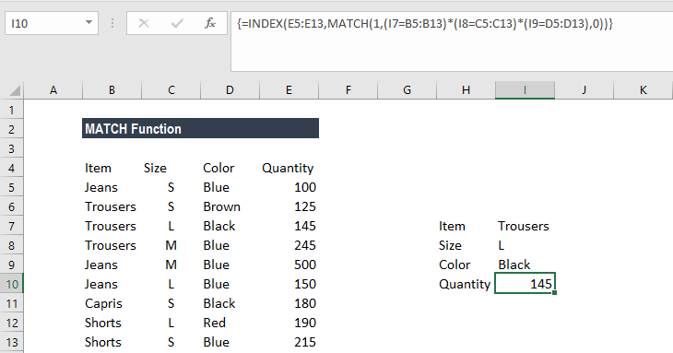Click the MATCH Function title cell

[200, 129]
